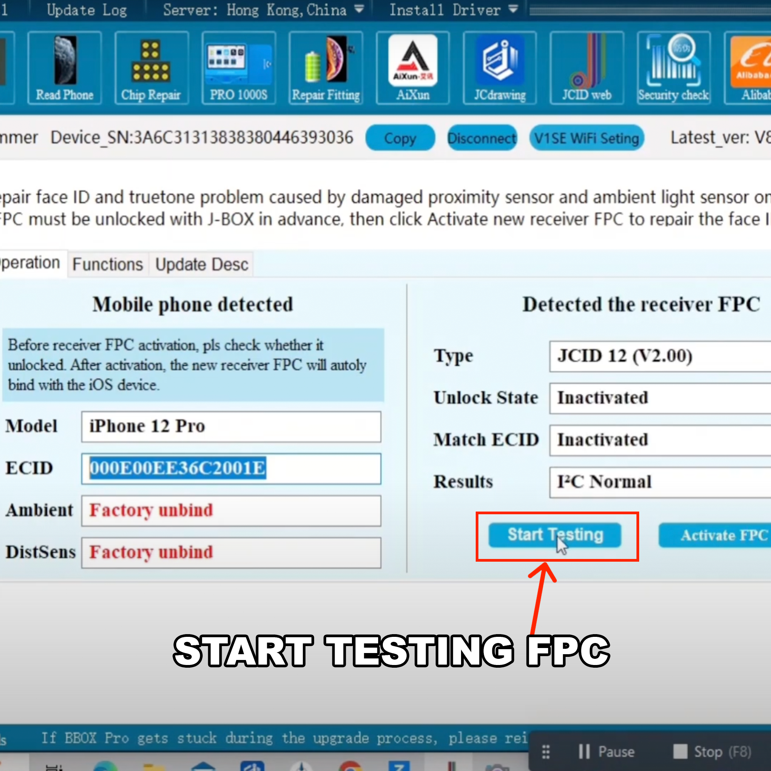Open the JCdrawing icon
The height and width of the screenshot is (771, 771).
pos(500,68)
